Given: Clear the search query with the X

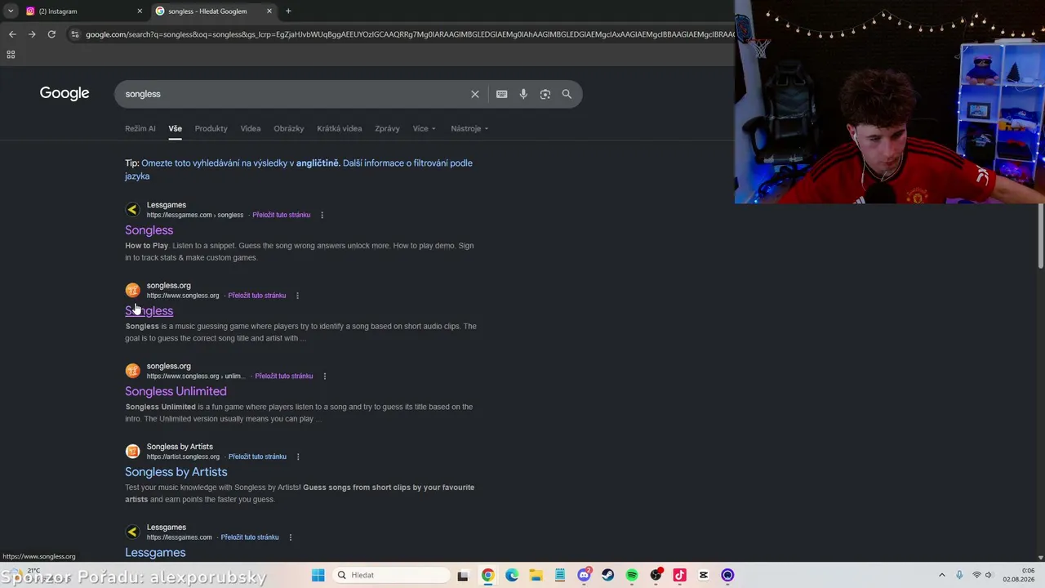Looking at the screenshot, I should click(475, 94).
